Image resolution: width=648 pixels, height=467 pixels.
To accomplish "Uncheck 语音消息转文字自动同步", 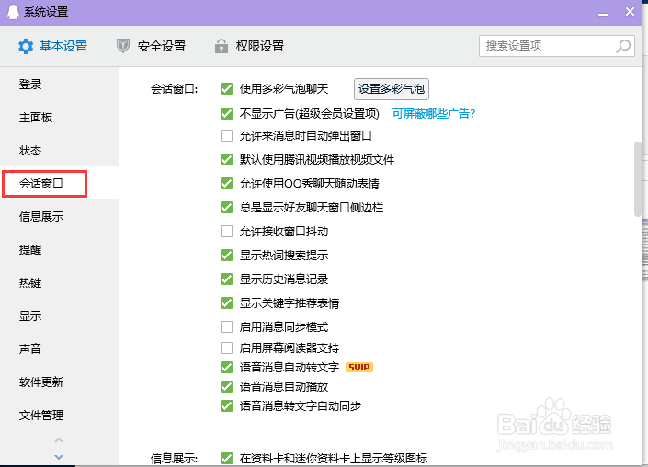I will tap(226, 405).
